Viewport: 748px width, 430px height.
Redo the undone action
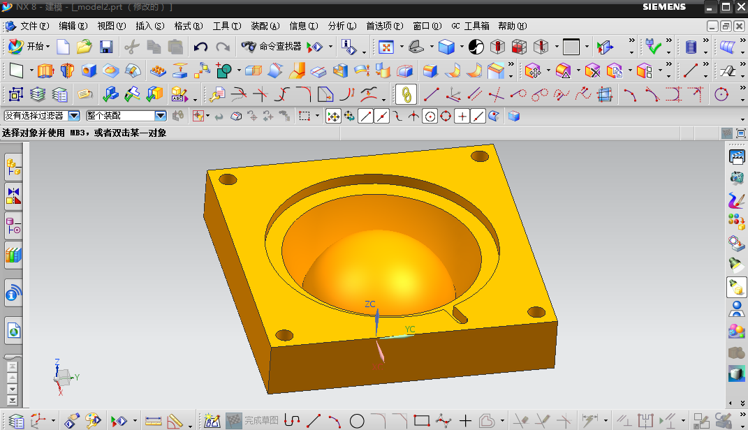click(223, 47)
